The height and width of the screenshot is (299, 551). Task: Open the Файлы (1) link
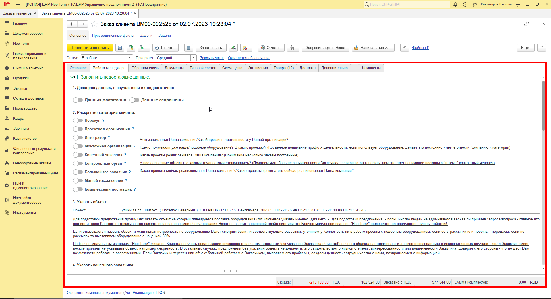(421, 48)
